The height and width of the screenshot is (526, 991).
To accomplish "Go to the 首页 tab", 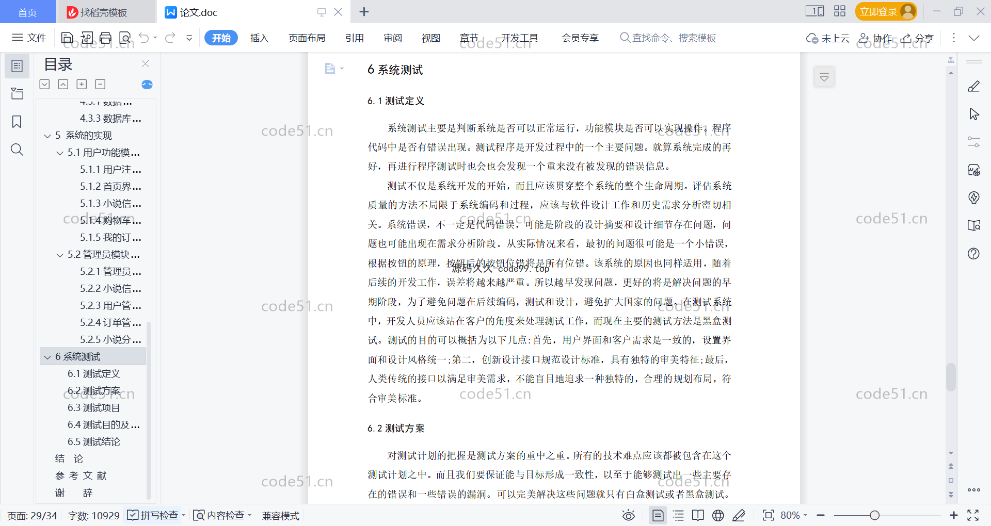I will click(x=28, y=12).
